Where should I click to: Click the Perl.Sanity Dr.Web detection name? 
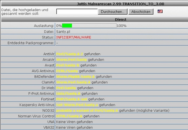[66, 88]
